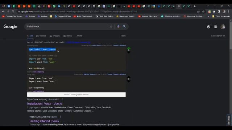Open the snipcool side tab
Screen dimensions: 232x130
tap(229, 120)
